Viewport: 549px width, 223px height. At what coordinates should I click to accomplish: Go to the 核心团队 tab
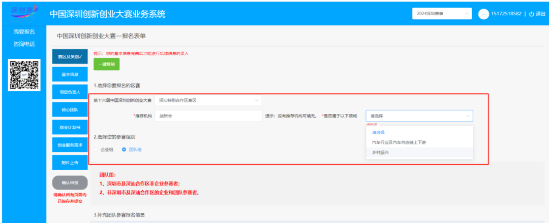[x=70, y=110]
